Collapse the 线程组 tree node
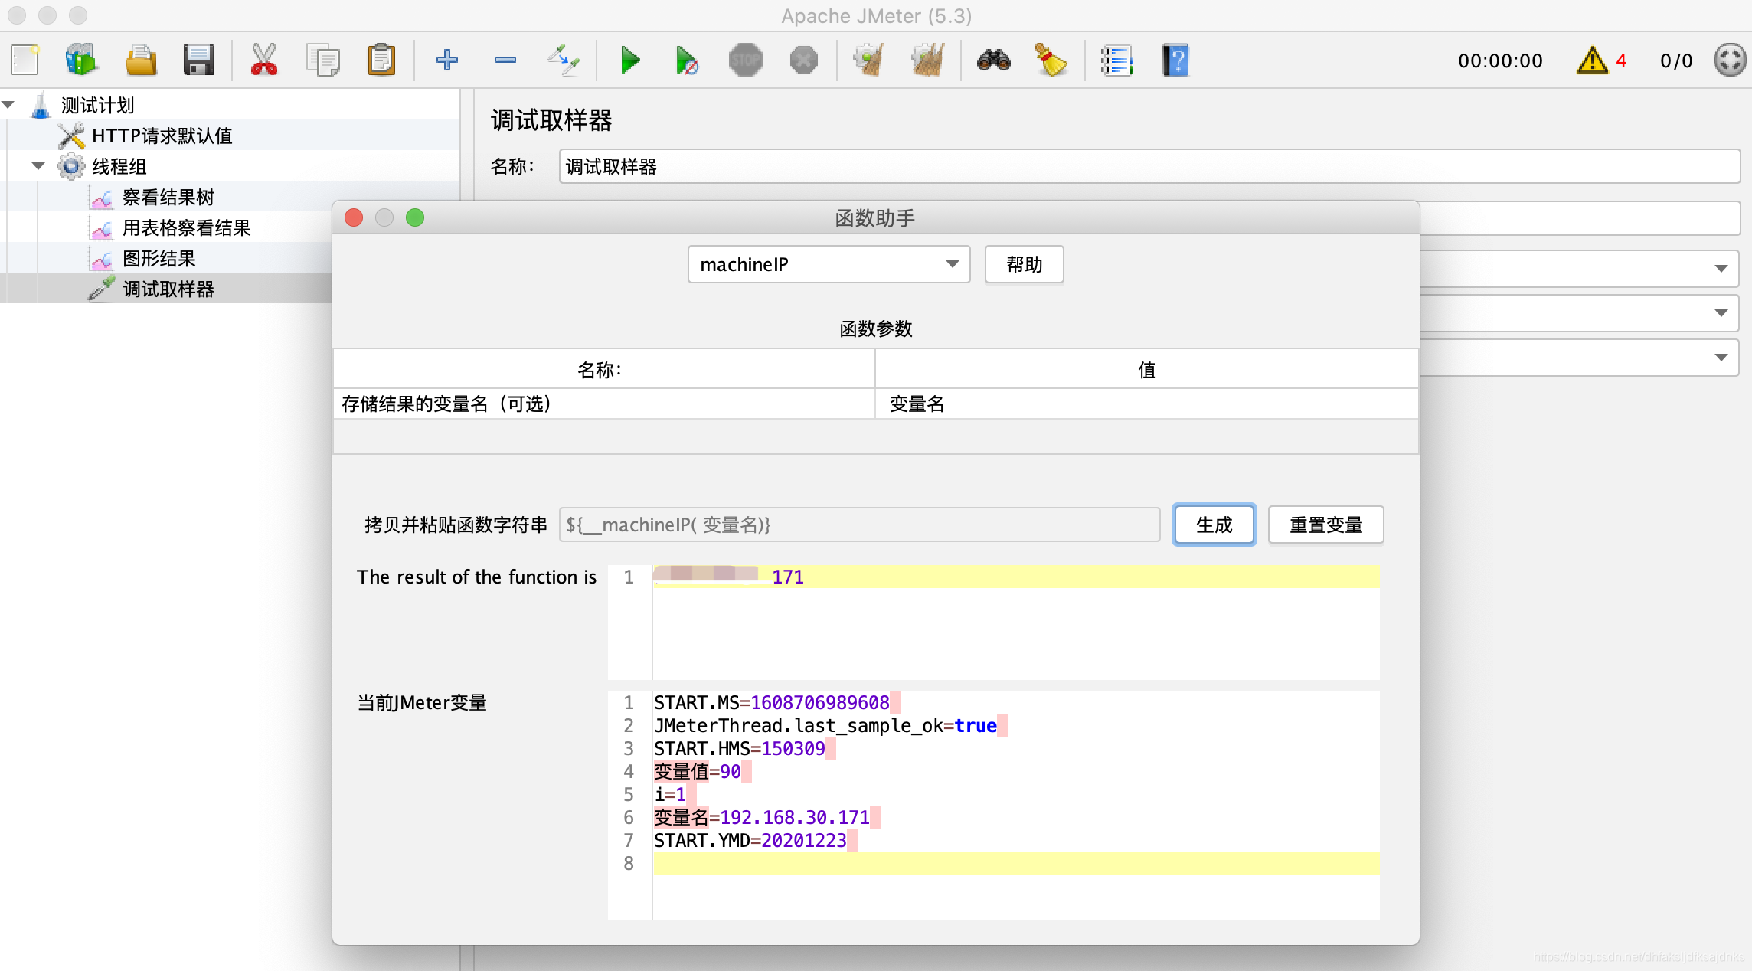Viewport: 1752px width, 971px height. [x=38, y=166]
